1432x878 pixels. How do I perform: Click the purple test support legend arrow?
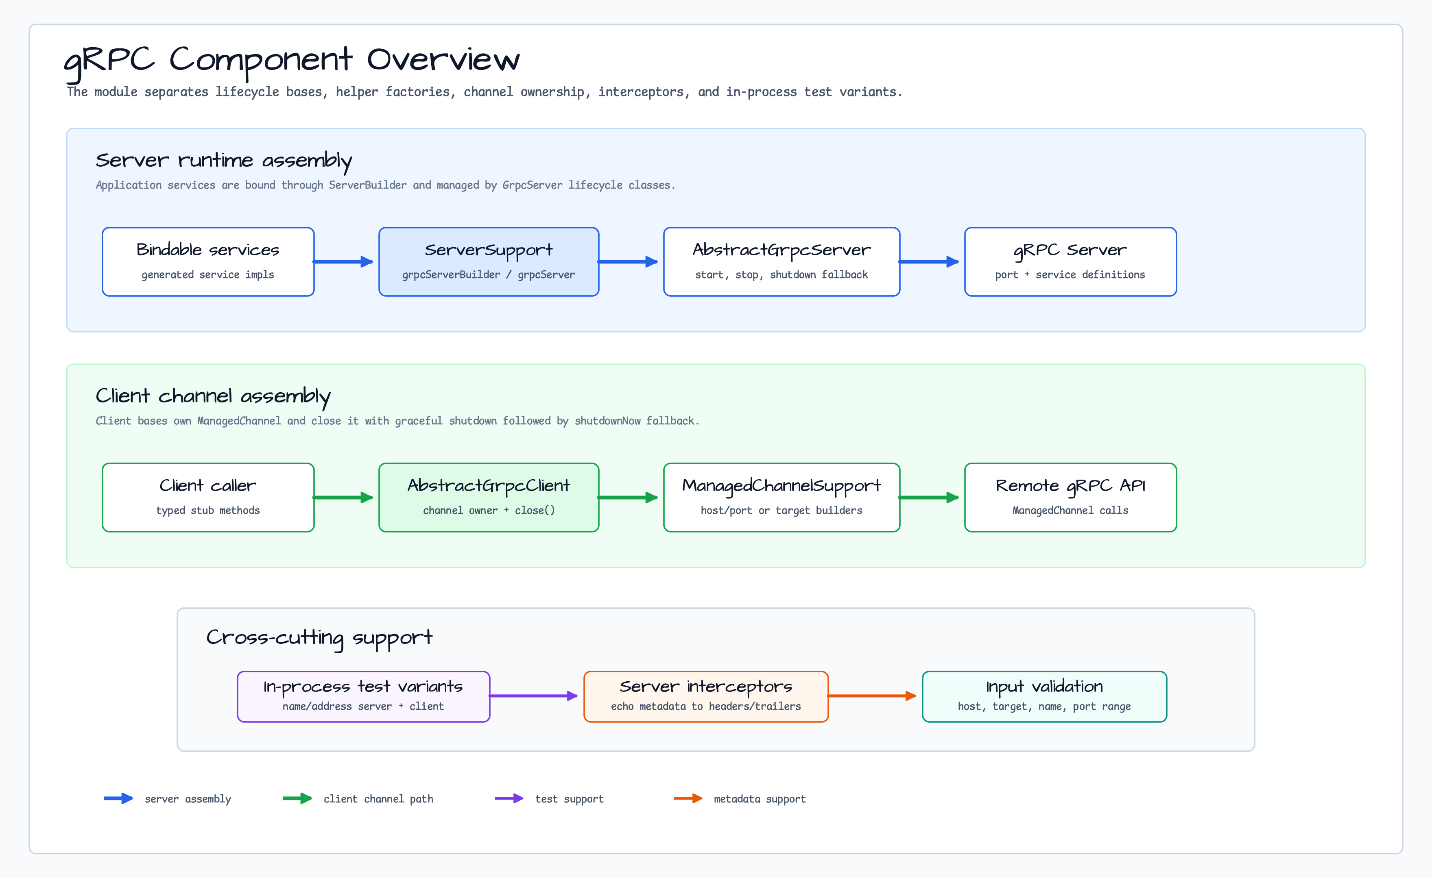tap(509, 798)
